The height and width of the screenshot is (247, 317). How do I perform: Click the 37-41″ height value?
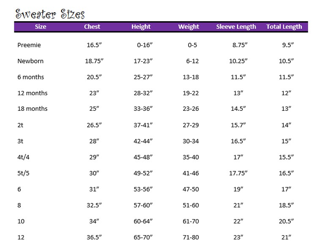click(x=143, y=125)
